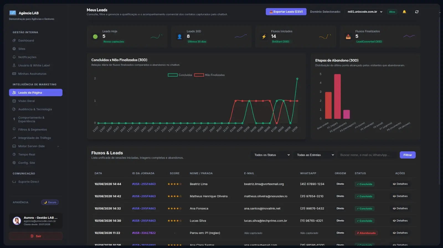Click Exportar Leads (CSV) button

pyautogui.click(x=286, y=12)
